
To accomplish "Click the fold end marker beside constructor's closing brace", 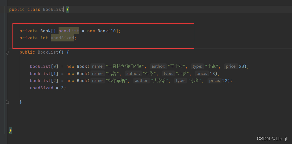I will coord(7,102).
